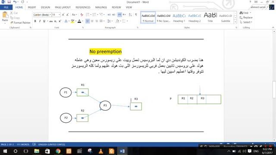
Task: Open the Windows Start menu
Action: [5, 151]
